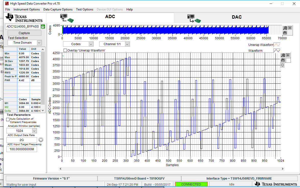The width and height of the screenshot is (300, 188).
Task: Open the File menu
Action: (8, 9)
